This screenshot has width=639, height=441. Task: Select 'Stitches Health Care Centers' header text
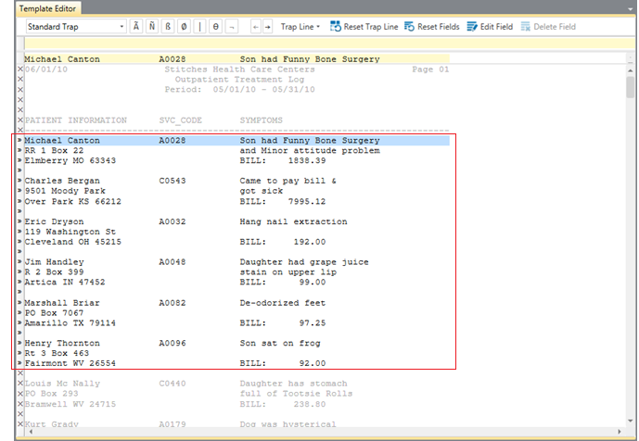[x=239, y=69]
